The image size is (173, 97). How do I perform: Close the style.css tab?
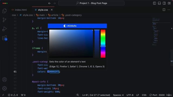coord(52,10)
